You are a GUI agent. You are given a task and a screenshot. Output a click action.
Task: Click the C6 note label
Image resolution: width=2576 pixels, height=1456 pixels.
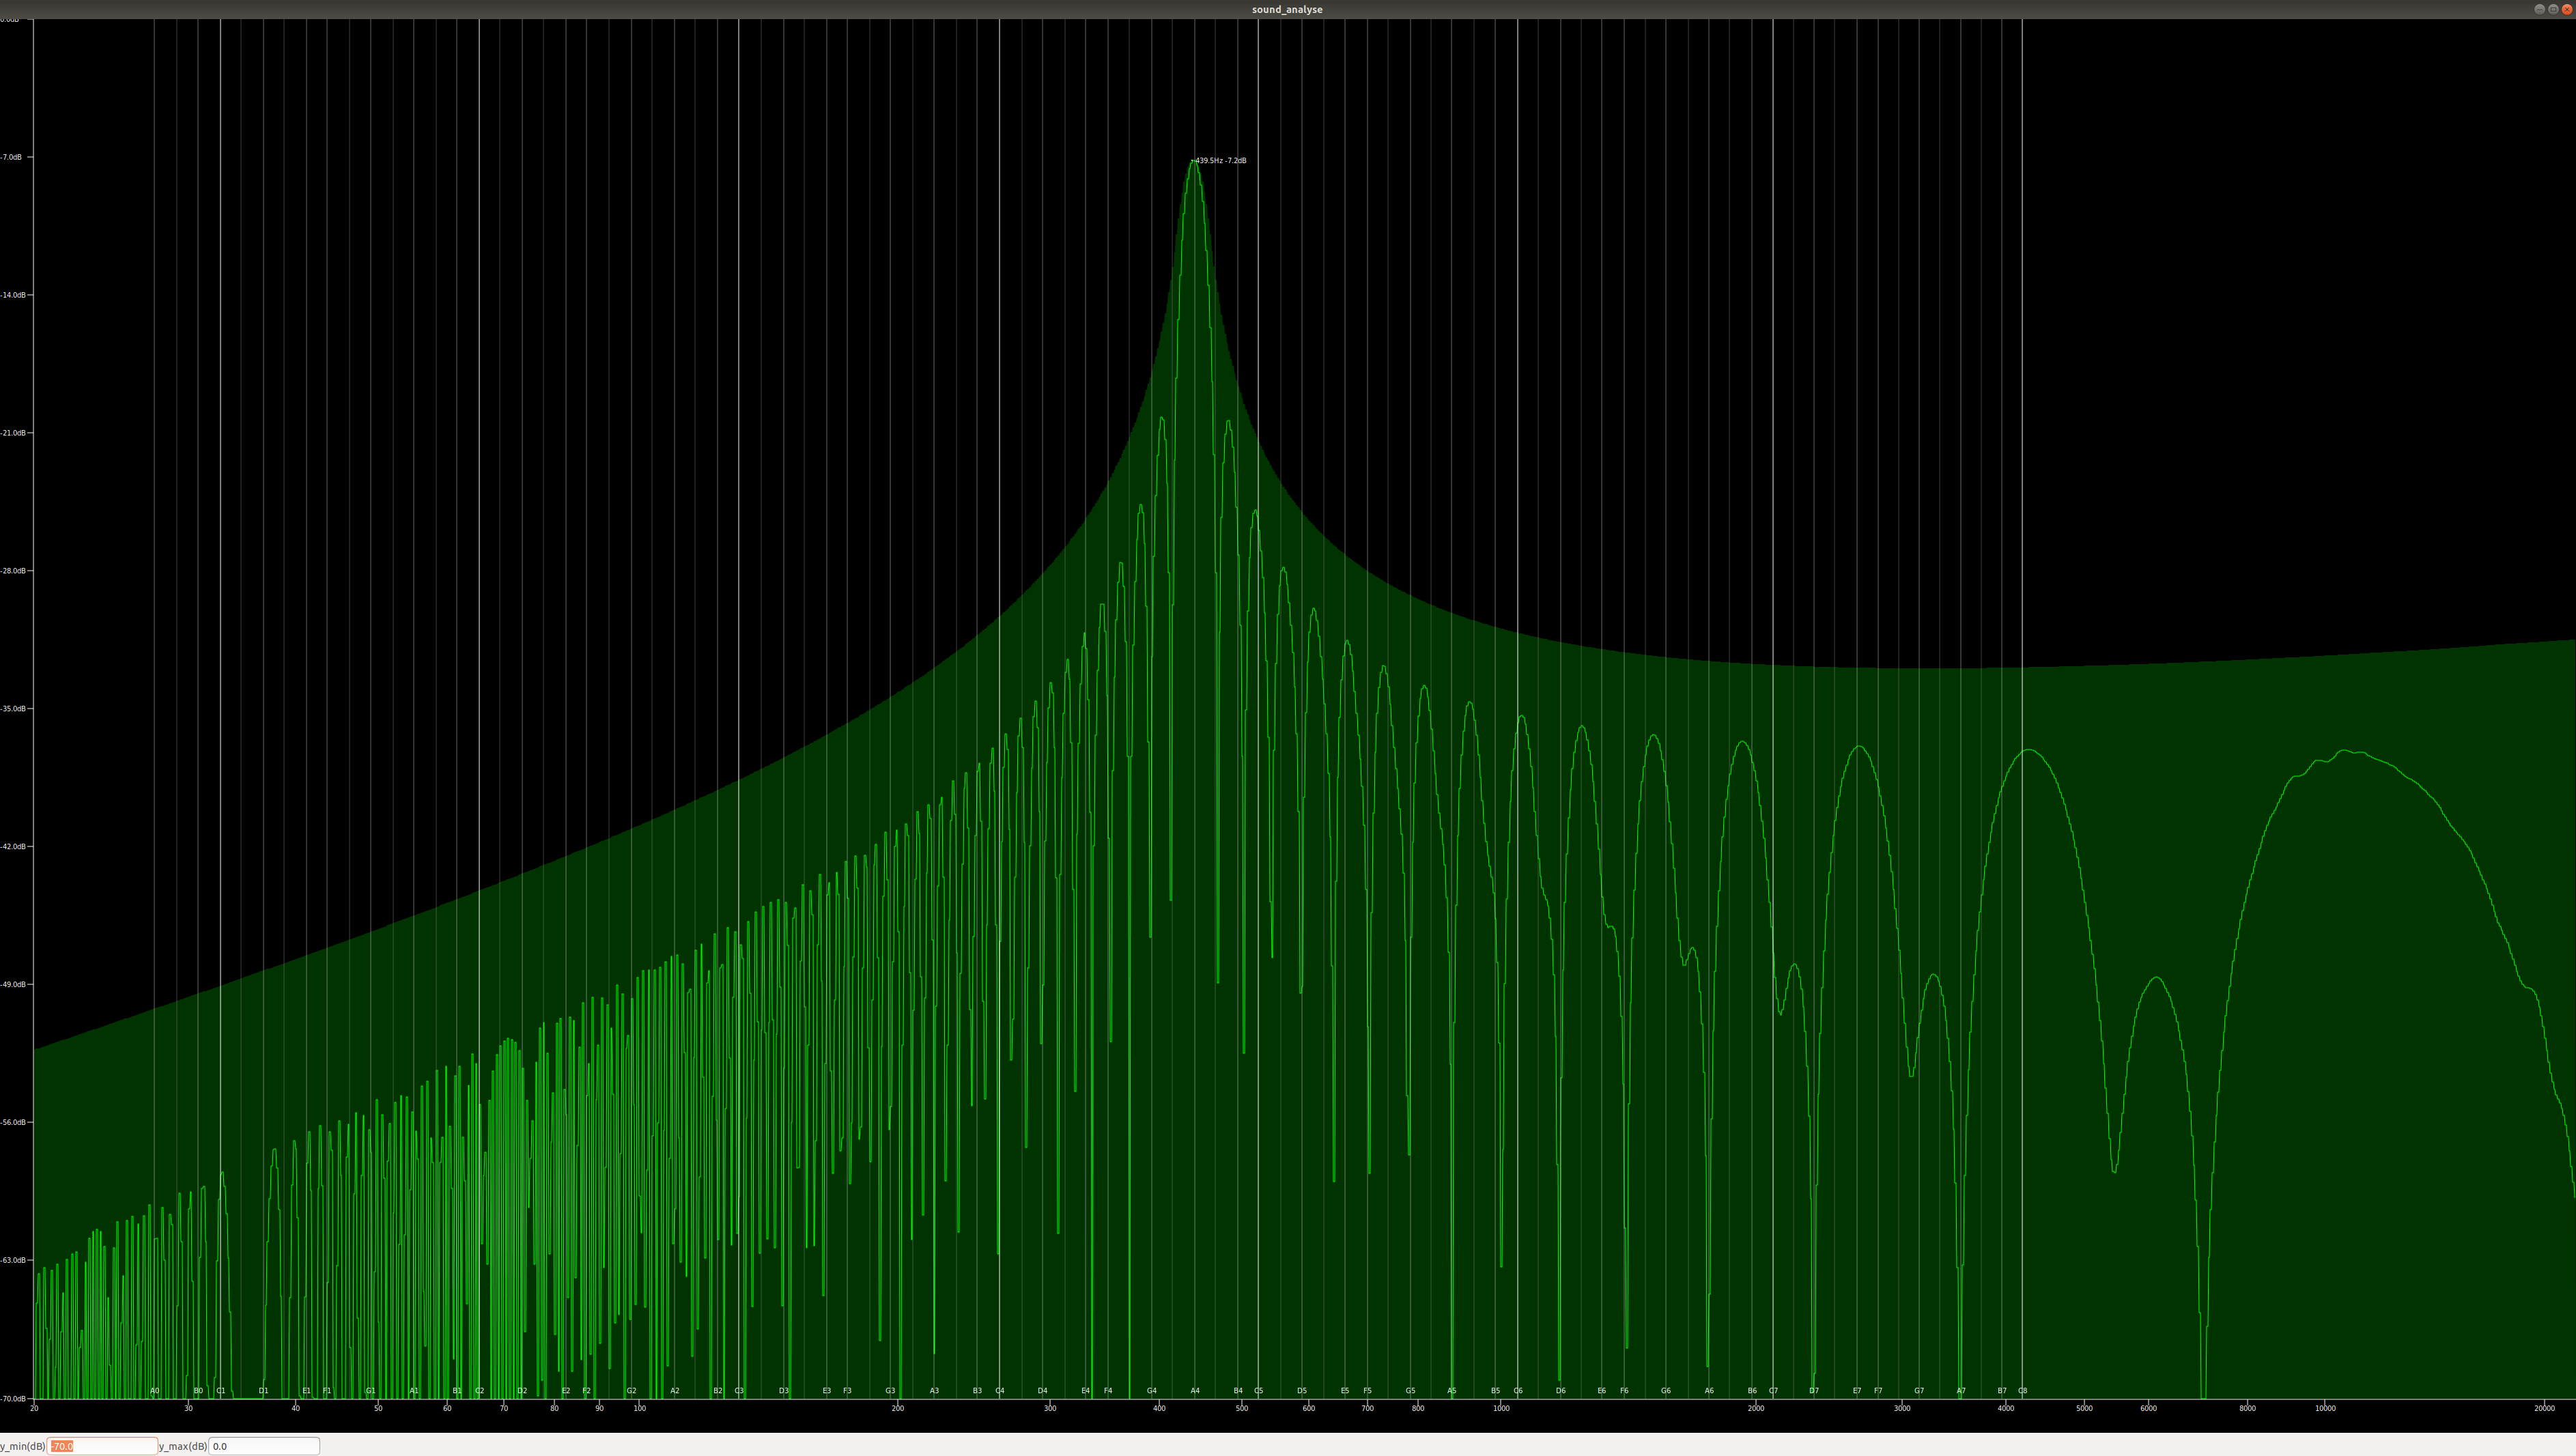coord(1518,1391)
